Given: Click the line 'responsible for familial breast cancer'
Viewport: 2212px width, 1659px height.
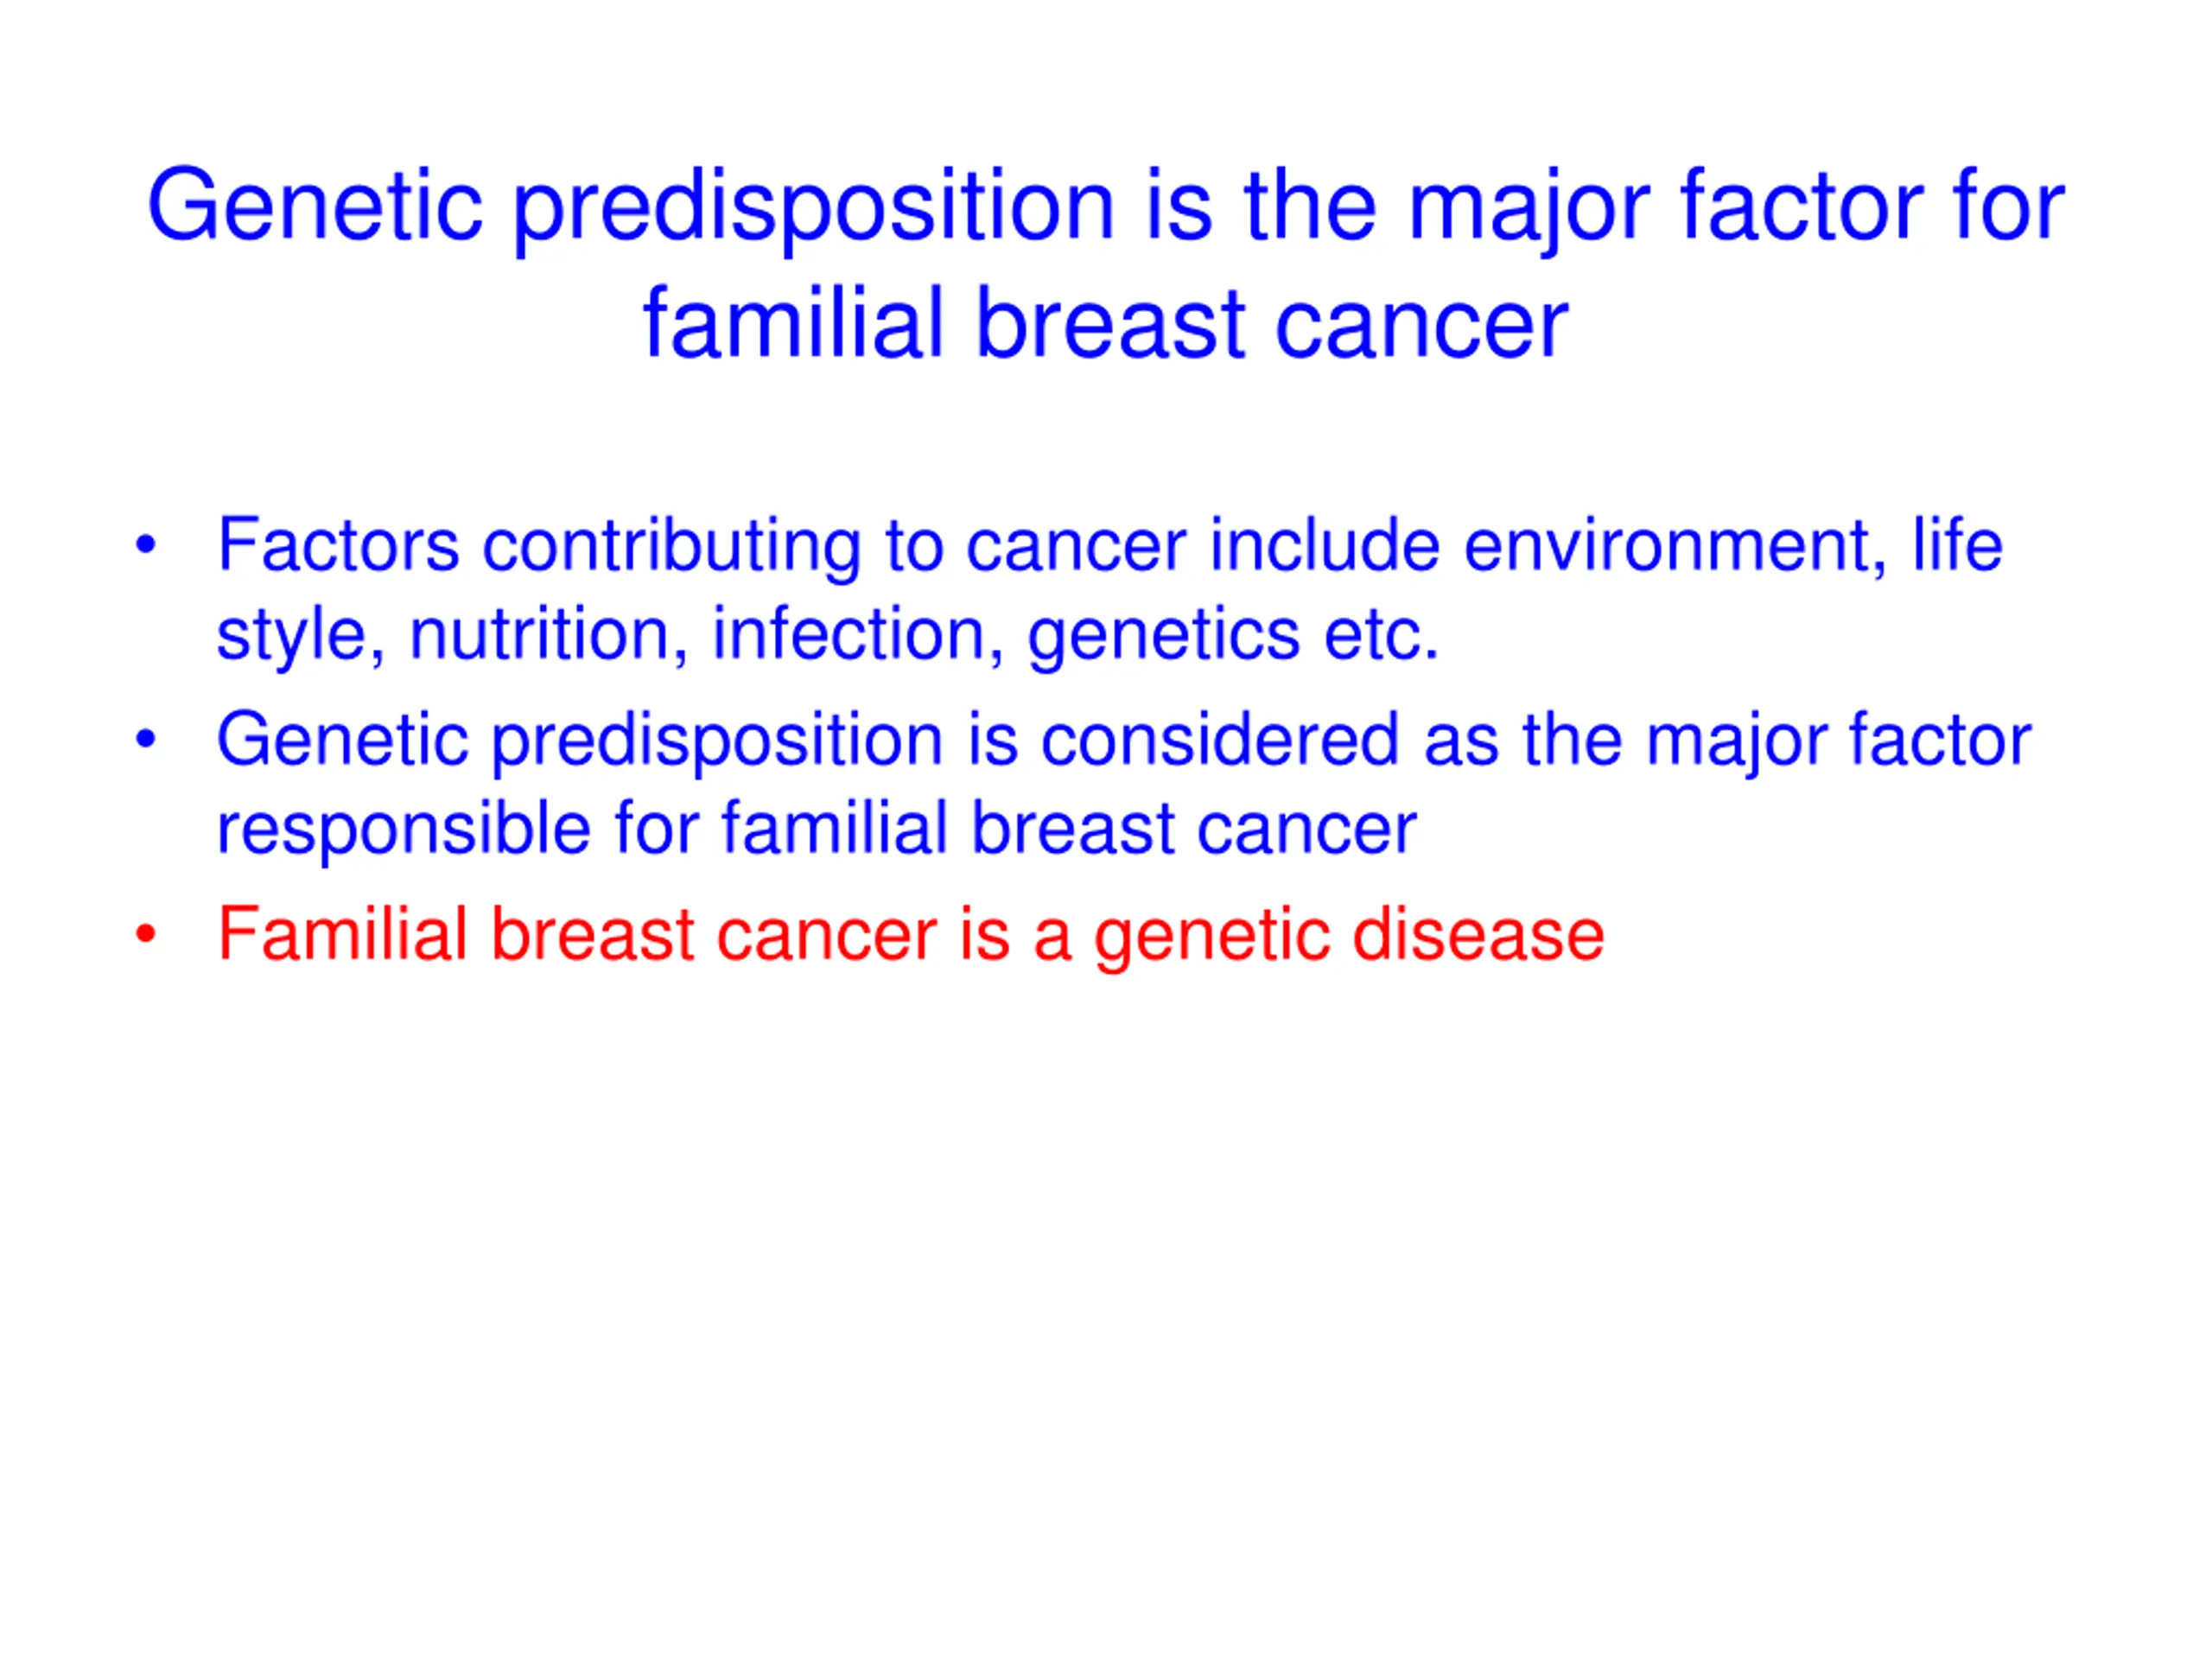Looking at the screenshot, I should point(817,830).
